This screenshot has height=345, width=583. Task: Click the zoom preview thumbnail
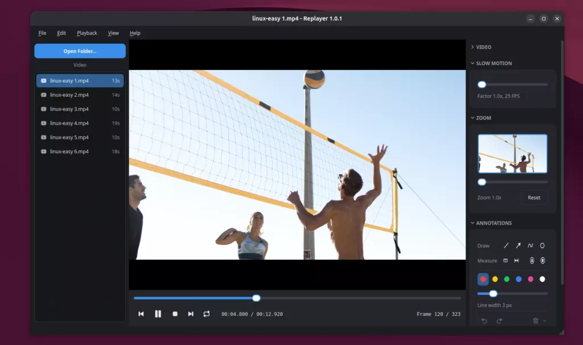click(x=512, y=154)
